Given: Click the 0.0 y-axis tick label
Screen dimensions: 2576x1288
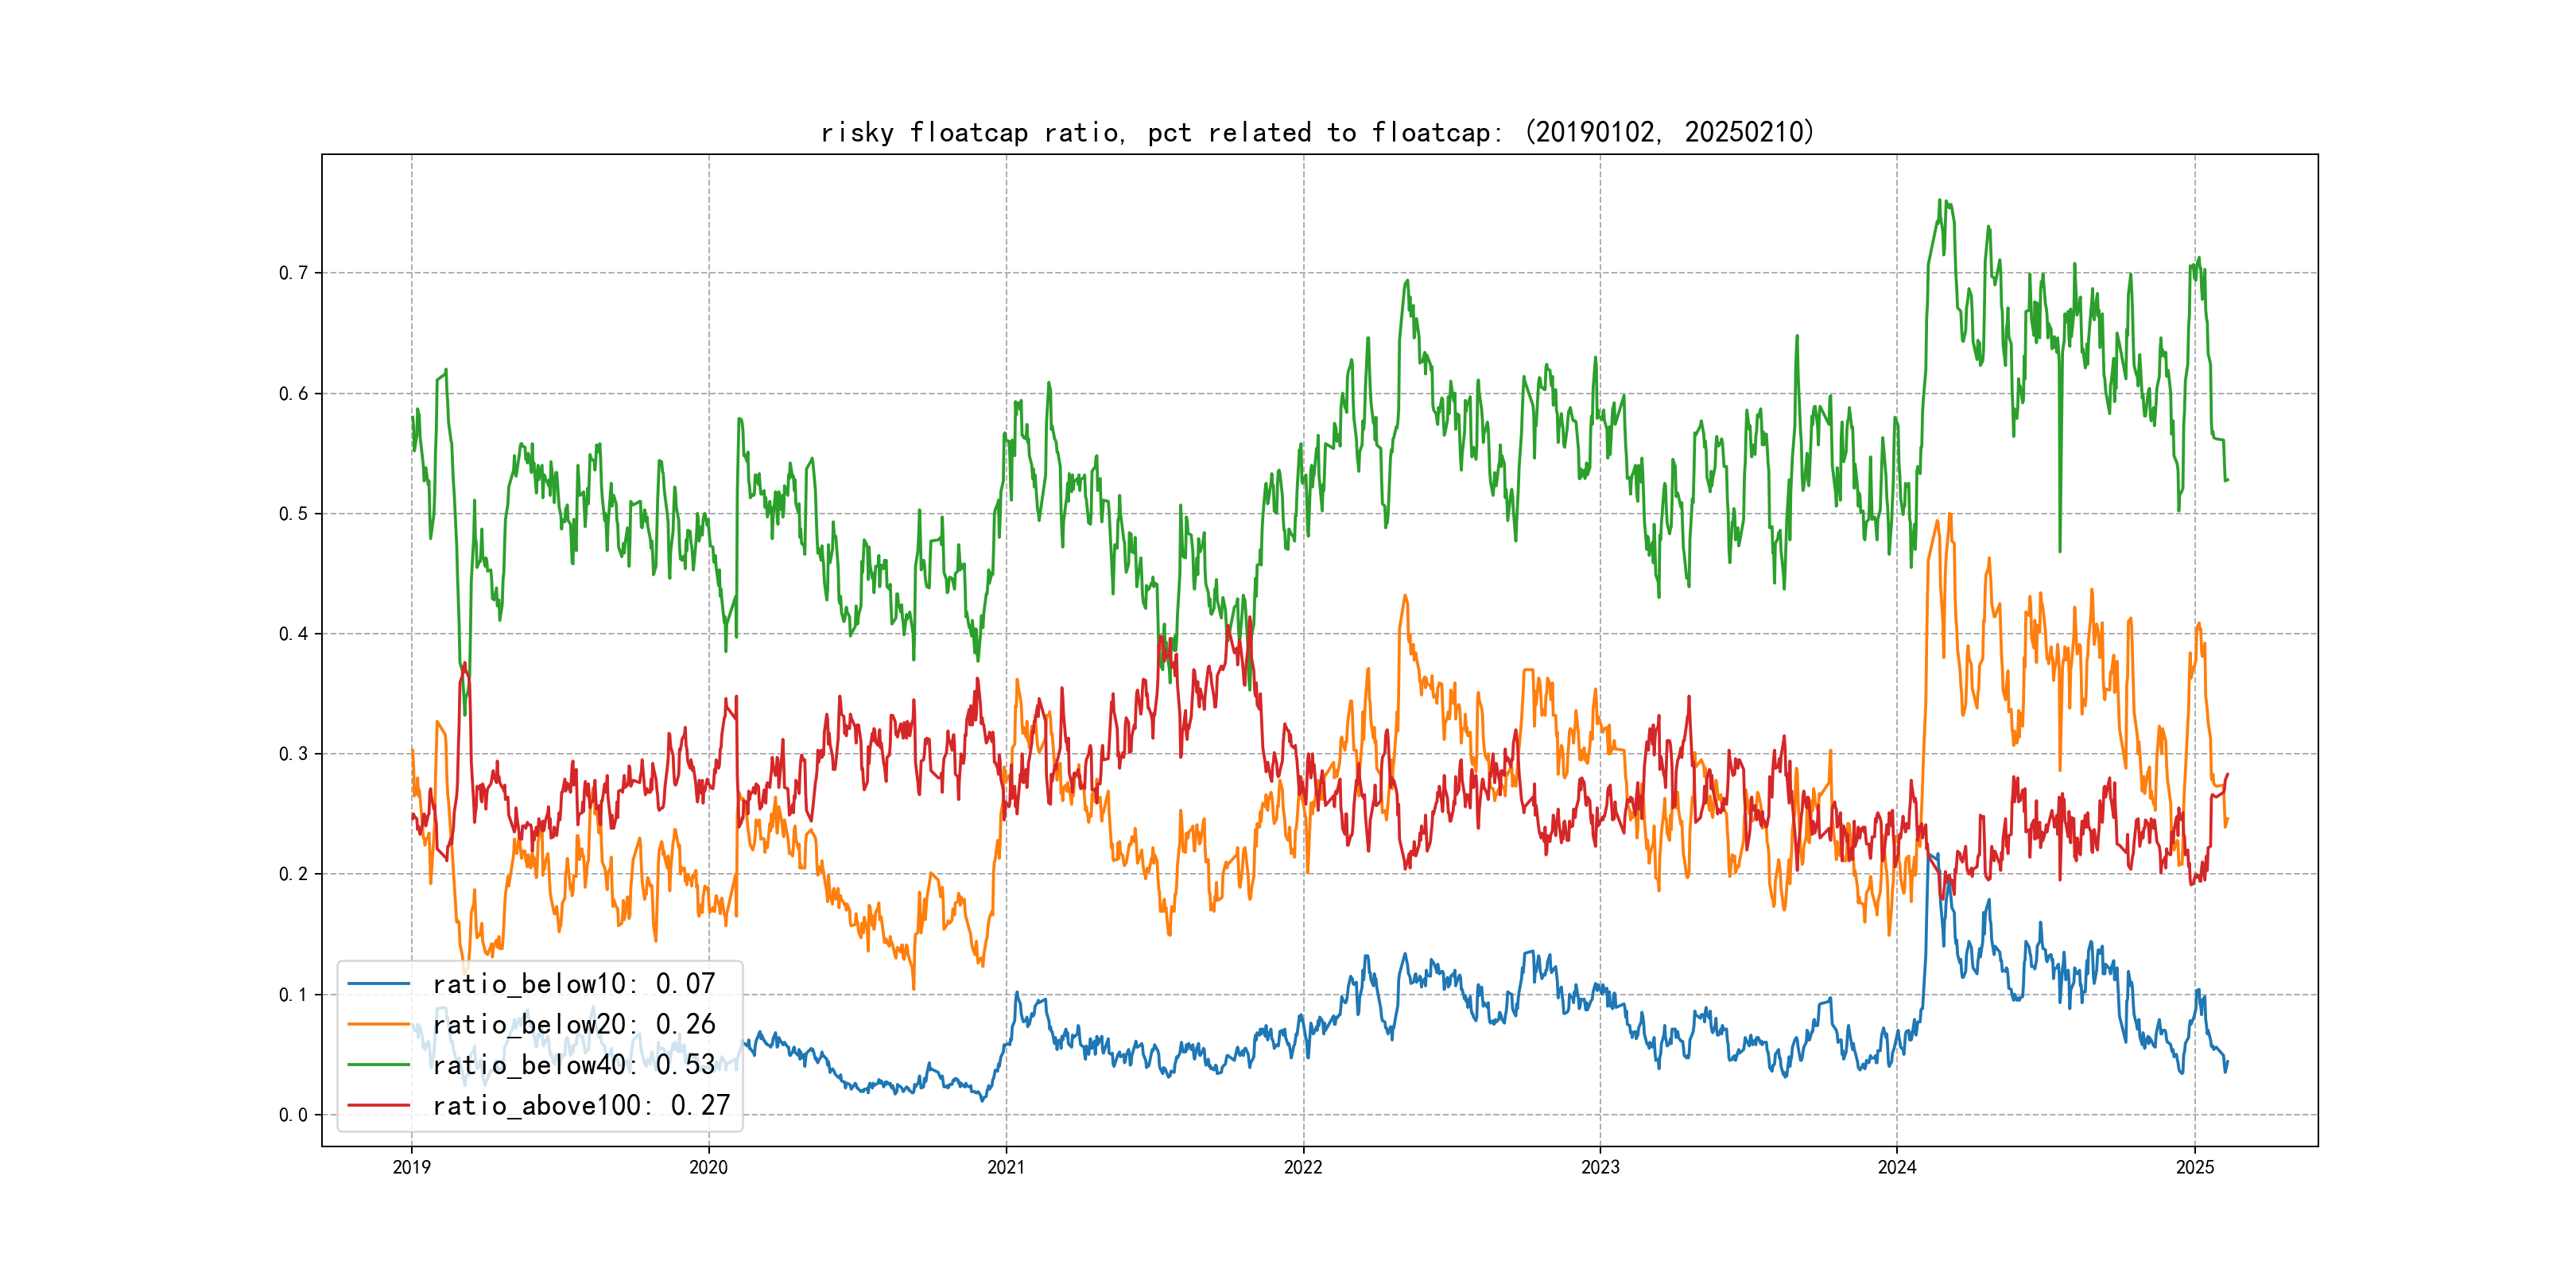Looking at the screenshot, I should click(293, 1115).
